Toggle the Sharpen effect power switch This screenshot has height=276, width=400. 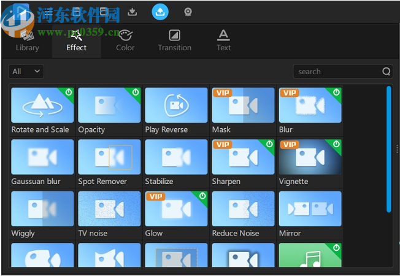(269, 144)
